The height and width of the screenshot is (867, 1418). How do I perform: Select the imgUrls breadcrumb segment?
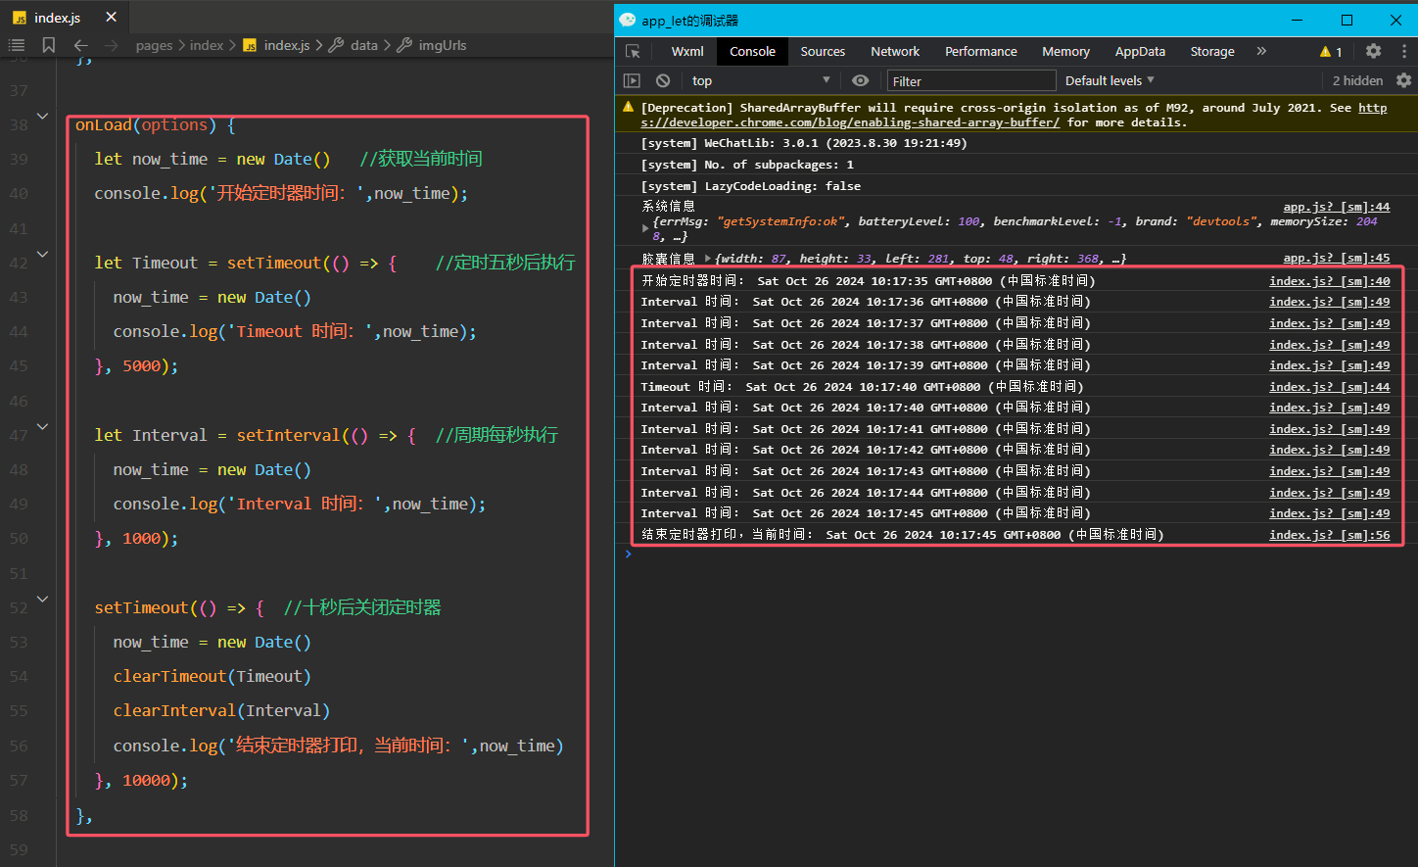pyautogui.click(x=432, y=45)
